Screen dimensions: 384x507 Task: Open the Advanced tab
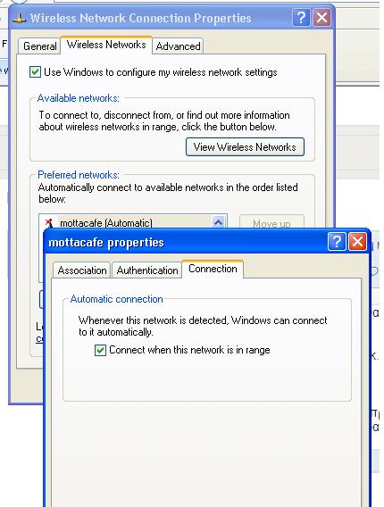tap(178, 46)
